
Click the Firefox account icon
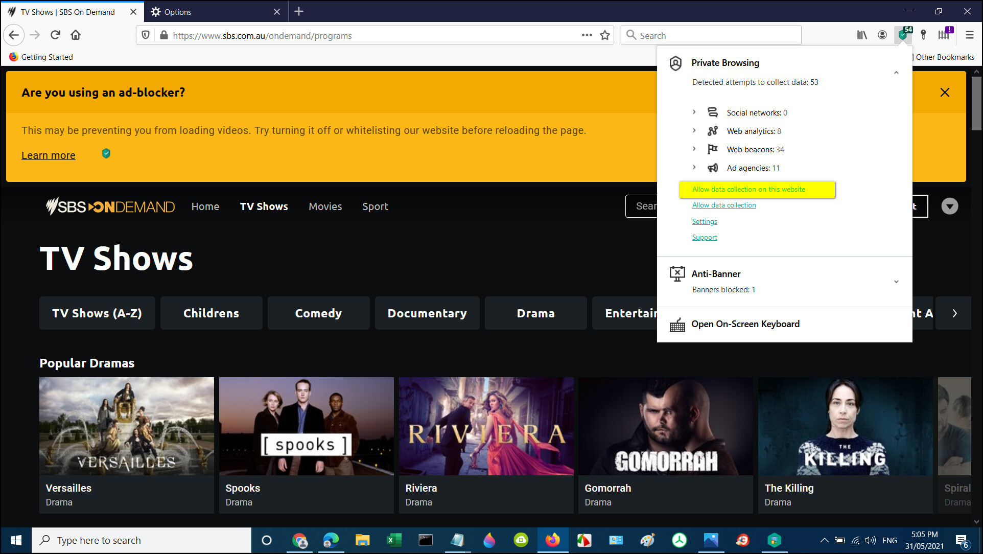882,35
